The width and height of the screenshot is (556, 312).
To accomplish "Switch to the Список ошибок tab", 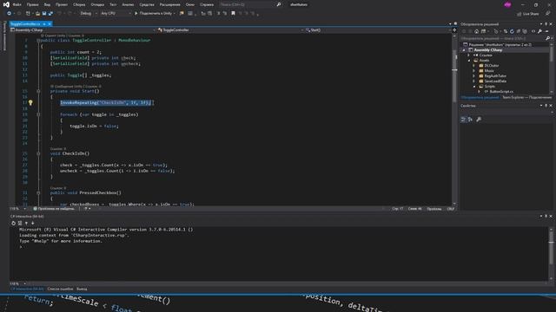I will click(x=60, y=289).
